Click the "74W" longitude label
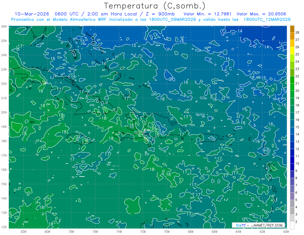 tap(119, 231)
